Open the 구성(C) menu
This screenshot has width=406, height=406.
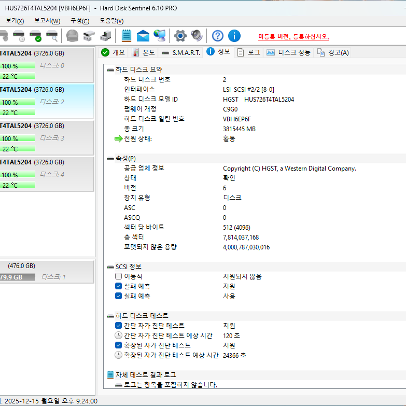coord(80,21)
